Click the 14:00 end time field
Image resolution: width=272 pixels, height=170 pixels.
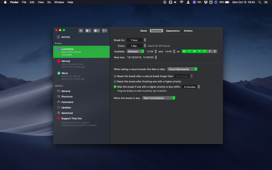click(168, 51)
